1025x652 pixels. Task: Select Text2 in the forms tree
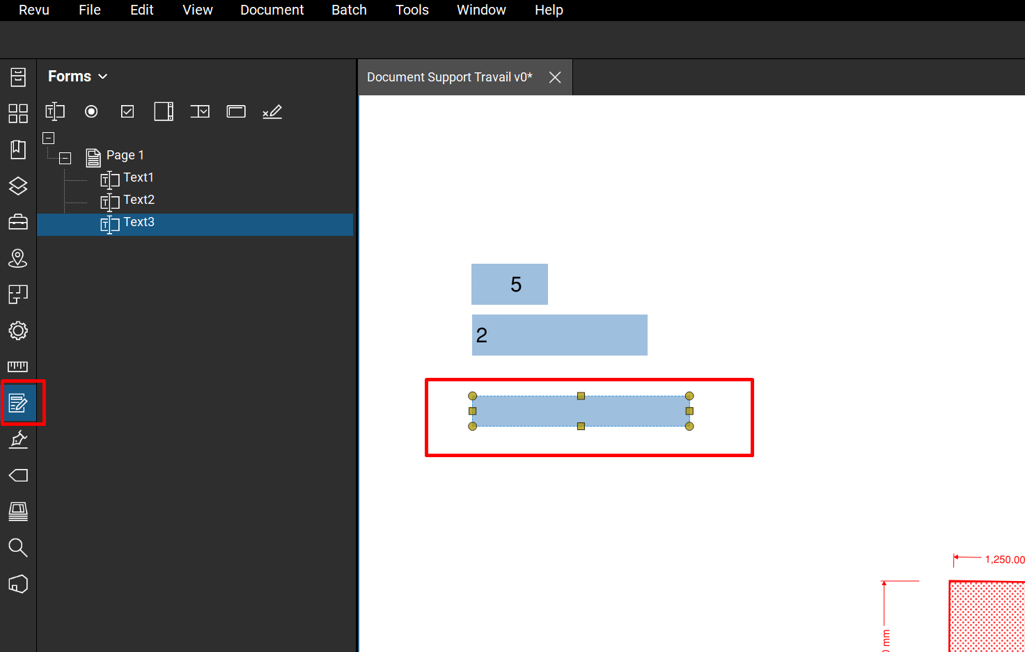coord(139,200)
